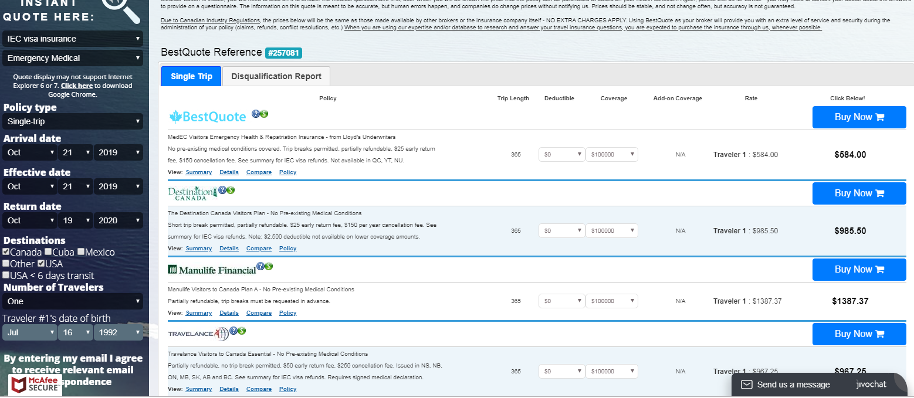Switch to the Disqualification Report tab

point(276,76)
